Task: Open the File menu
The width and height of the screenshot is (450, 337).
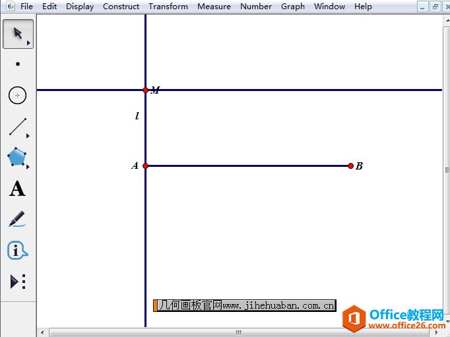Action: pos(26,7)
